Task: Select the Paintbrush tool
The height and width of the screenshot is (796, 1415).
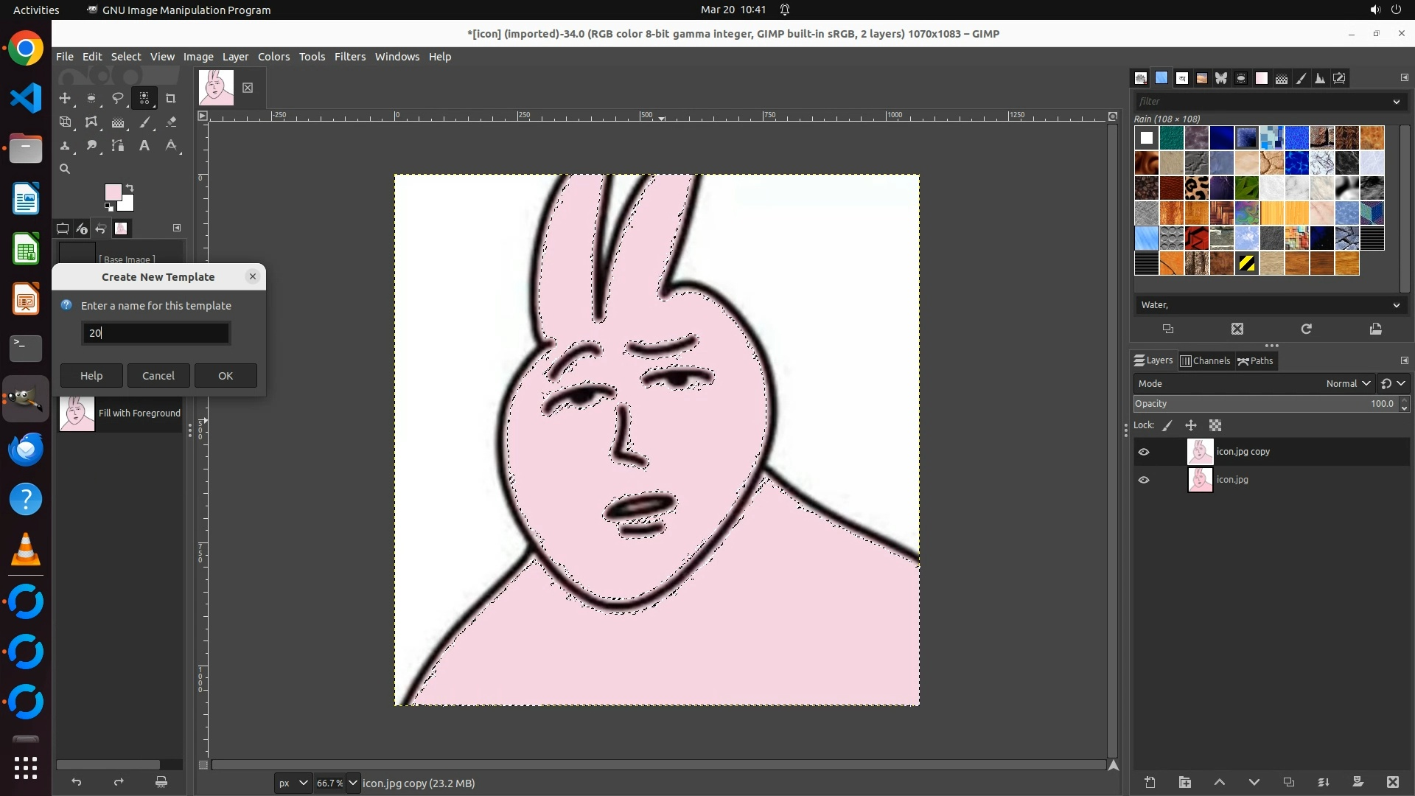Action: tap(144, 122)
